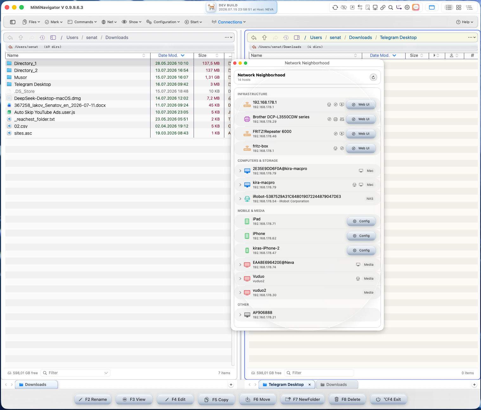Click the orange chat bubble icon
Screen dimensions: 481x410
click(416, 7)
